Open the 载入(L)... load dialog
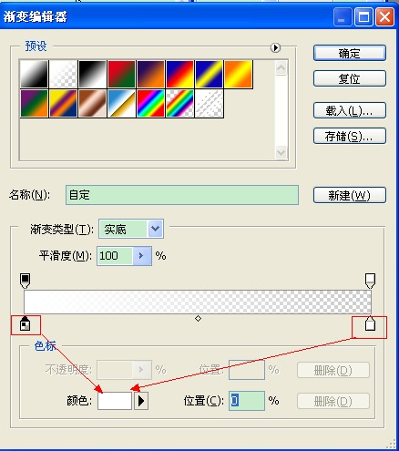The height and width of the screenshot is (451, 399). pos(350,110)
